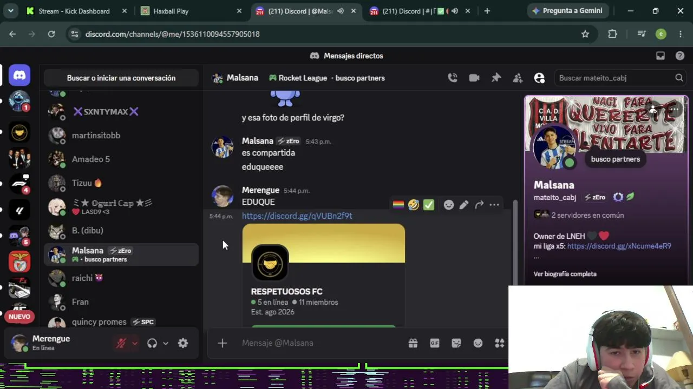The image size is (693, 389).
Task: Focus the Mensaje @Malsana input field
Action: [319, 343]
